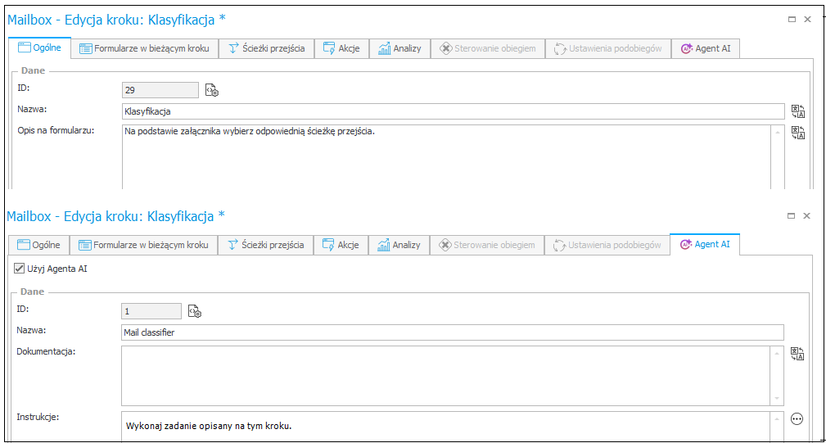Viewport: 826px width, 443px height.
Task: Open translations icon for the Klasyfikacja name field
Action: point(797,111)
